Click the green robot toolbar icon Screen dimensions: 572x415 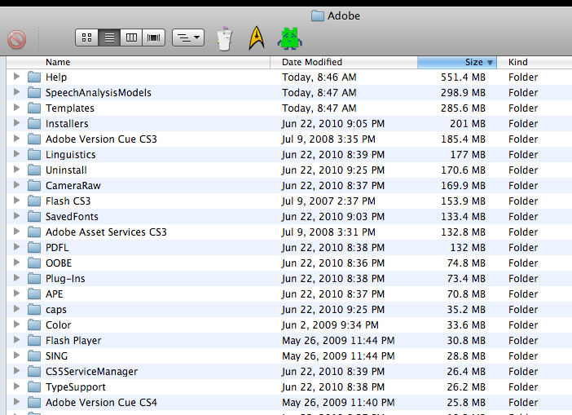click(x=289, y=38)
